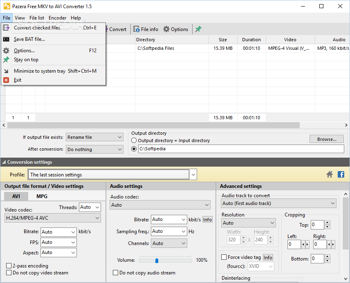The width and height of the screenshot is (350, 283).
Task: Open the Channels dropdown
Action: (169, 243)
